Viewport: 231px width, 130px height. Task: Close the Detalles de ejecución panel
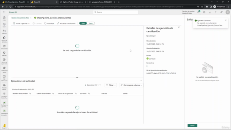179,27
